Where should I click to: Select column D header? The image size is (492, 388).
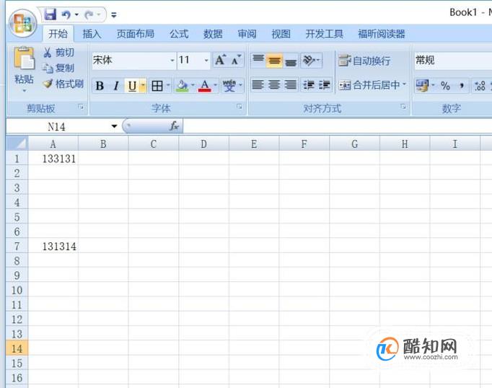203,144
